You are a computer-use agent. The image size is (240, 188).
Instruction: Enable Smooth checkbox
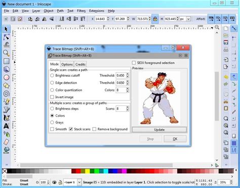click(x=52, y=129)
